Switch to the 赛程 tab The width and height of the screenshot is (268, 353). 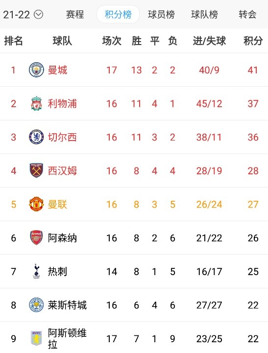(x=75, y=15)
